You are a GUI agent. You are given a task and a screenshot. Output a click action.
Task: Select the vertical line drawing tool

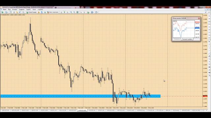(x=209, y=48)
